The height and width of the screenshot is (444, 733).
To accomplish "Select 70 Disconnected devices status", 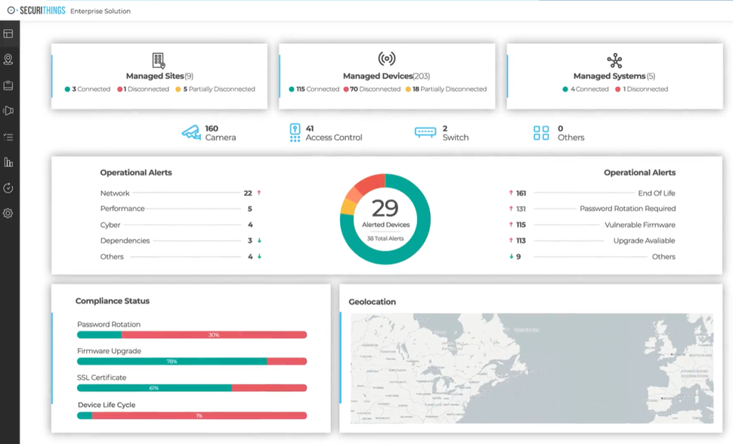I will [x=372, y=89].
